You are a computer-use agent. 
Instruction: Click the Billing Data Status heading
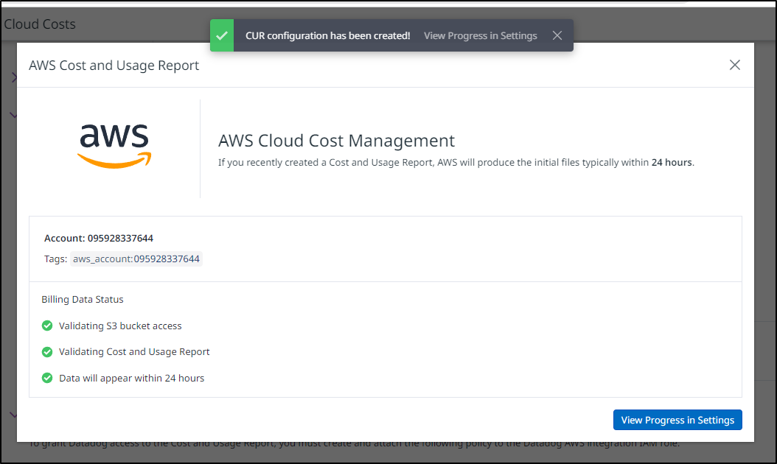click(x=83, y=299)
